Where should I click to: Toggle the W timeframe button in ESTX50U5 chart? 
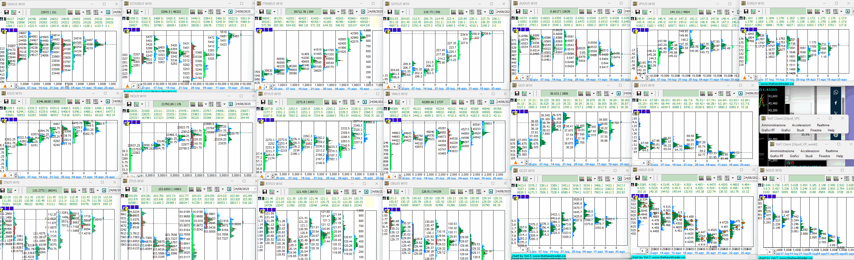point(134,30)
